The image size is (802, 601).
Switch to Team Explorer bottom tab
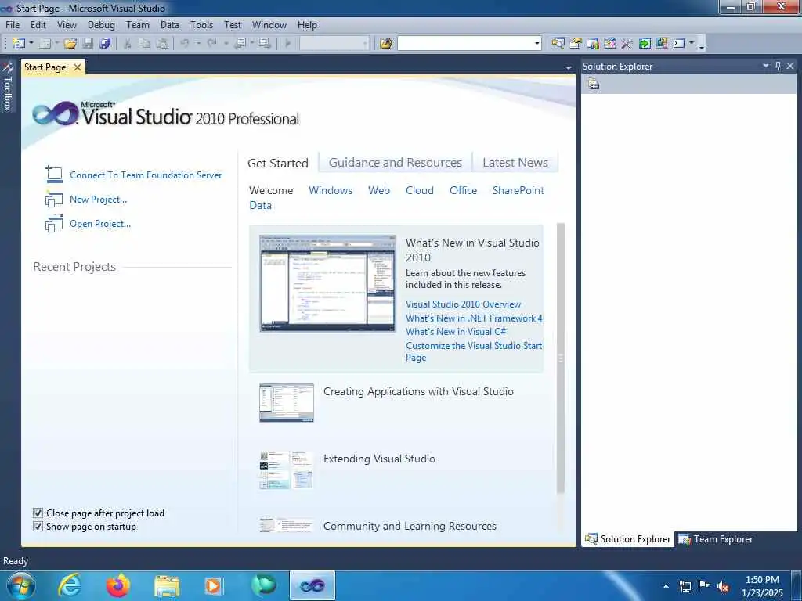716,539
